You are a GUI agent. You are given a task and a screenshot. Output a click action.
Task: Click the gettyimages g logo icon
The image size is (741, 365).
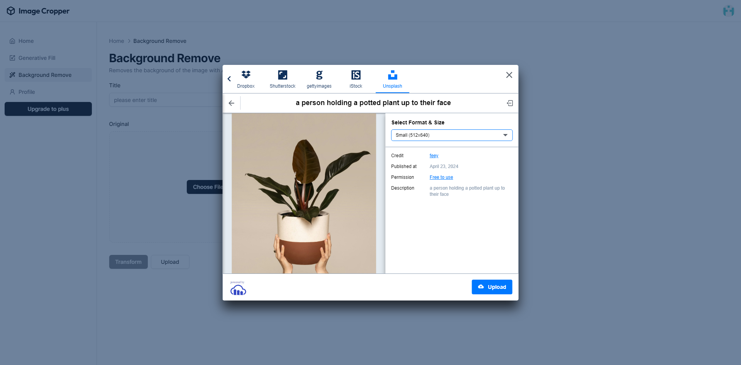(319, 75)
